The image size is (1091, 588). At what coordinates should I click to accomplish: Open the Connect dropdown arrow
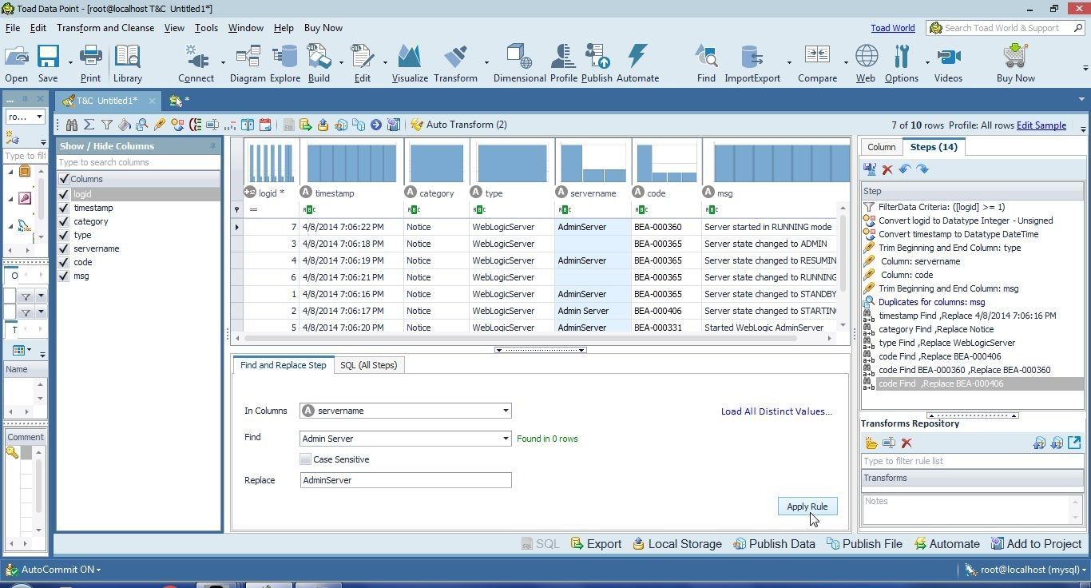pyautogui.click(x=222, y=63)
